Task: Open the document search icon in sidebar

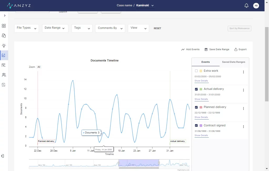Action: pyautogui.click(x=4, y=36)
